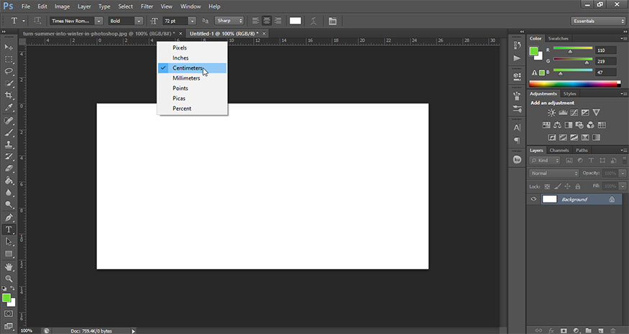This screenshot has width=629, height=334.
Task: Toggle lock image pixels
Action: point(558,187)
